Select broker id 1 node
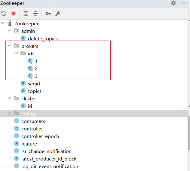 [36, 61]
